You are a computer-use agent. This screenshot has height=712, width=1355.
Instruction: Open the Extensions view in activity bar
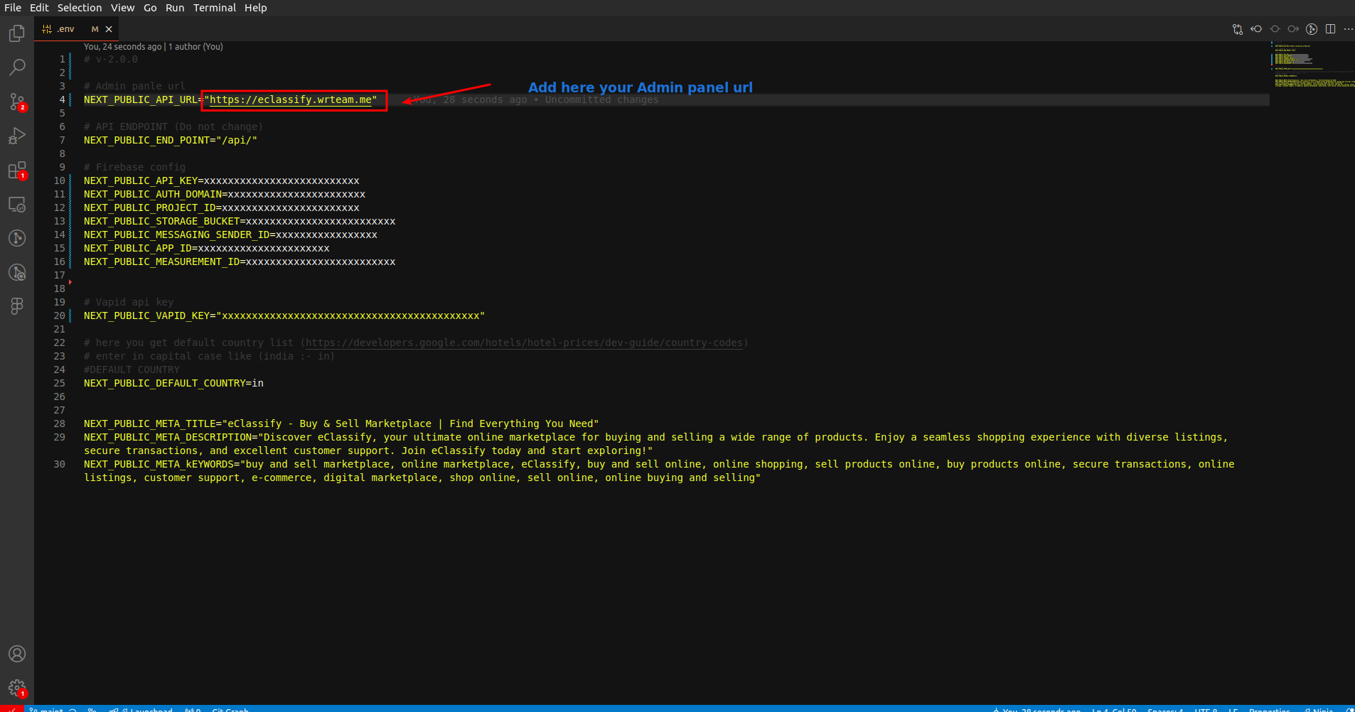17,171
